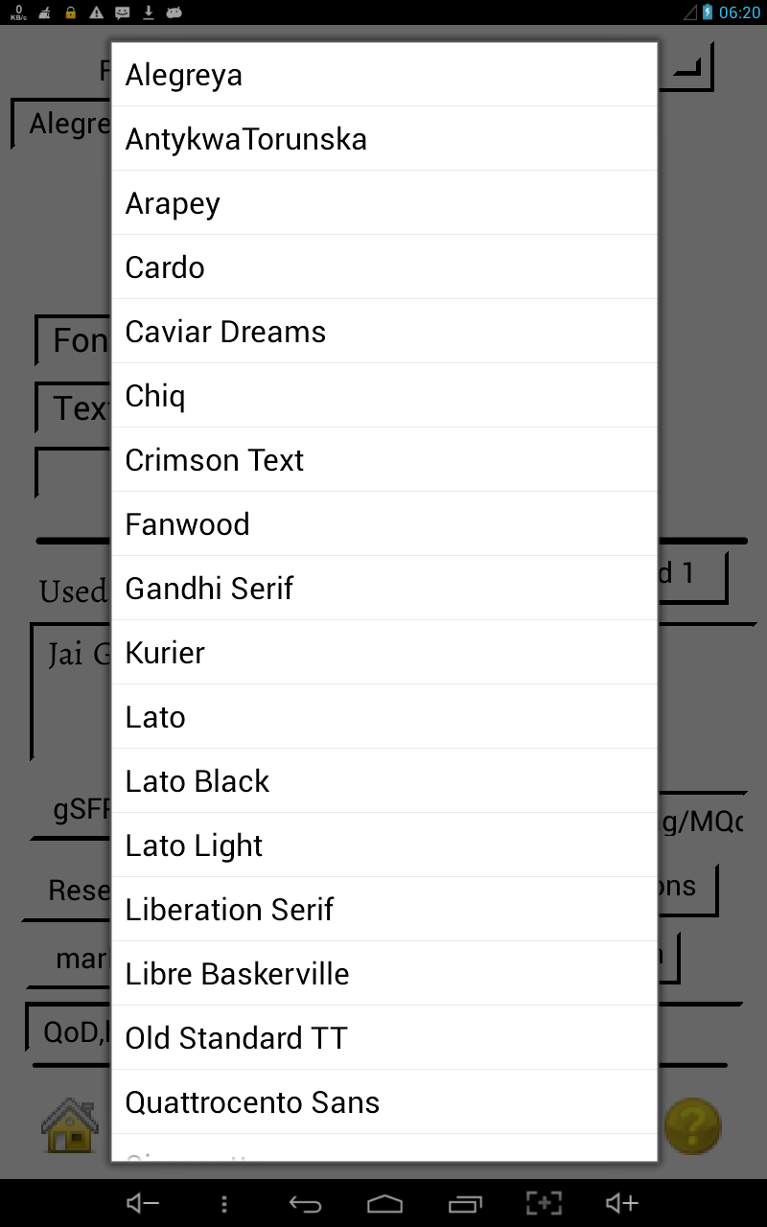Tap the volume down icon
Viewport: 767px width, 1227px height.
click(x=143, y=1204)
